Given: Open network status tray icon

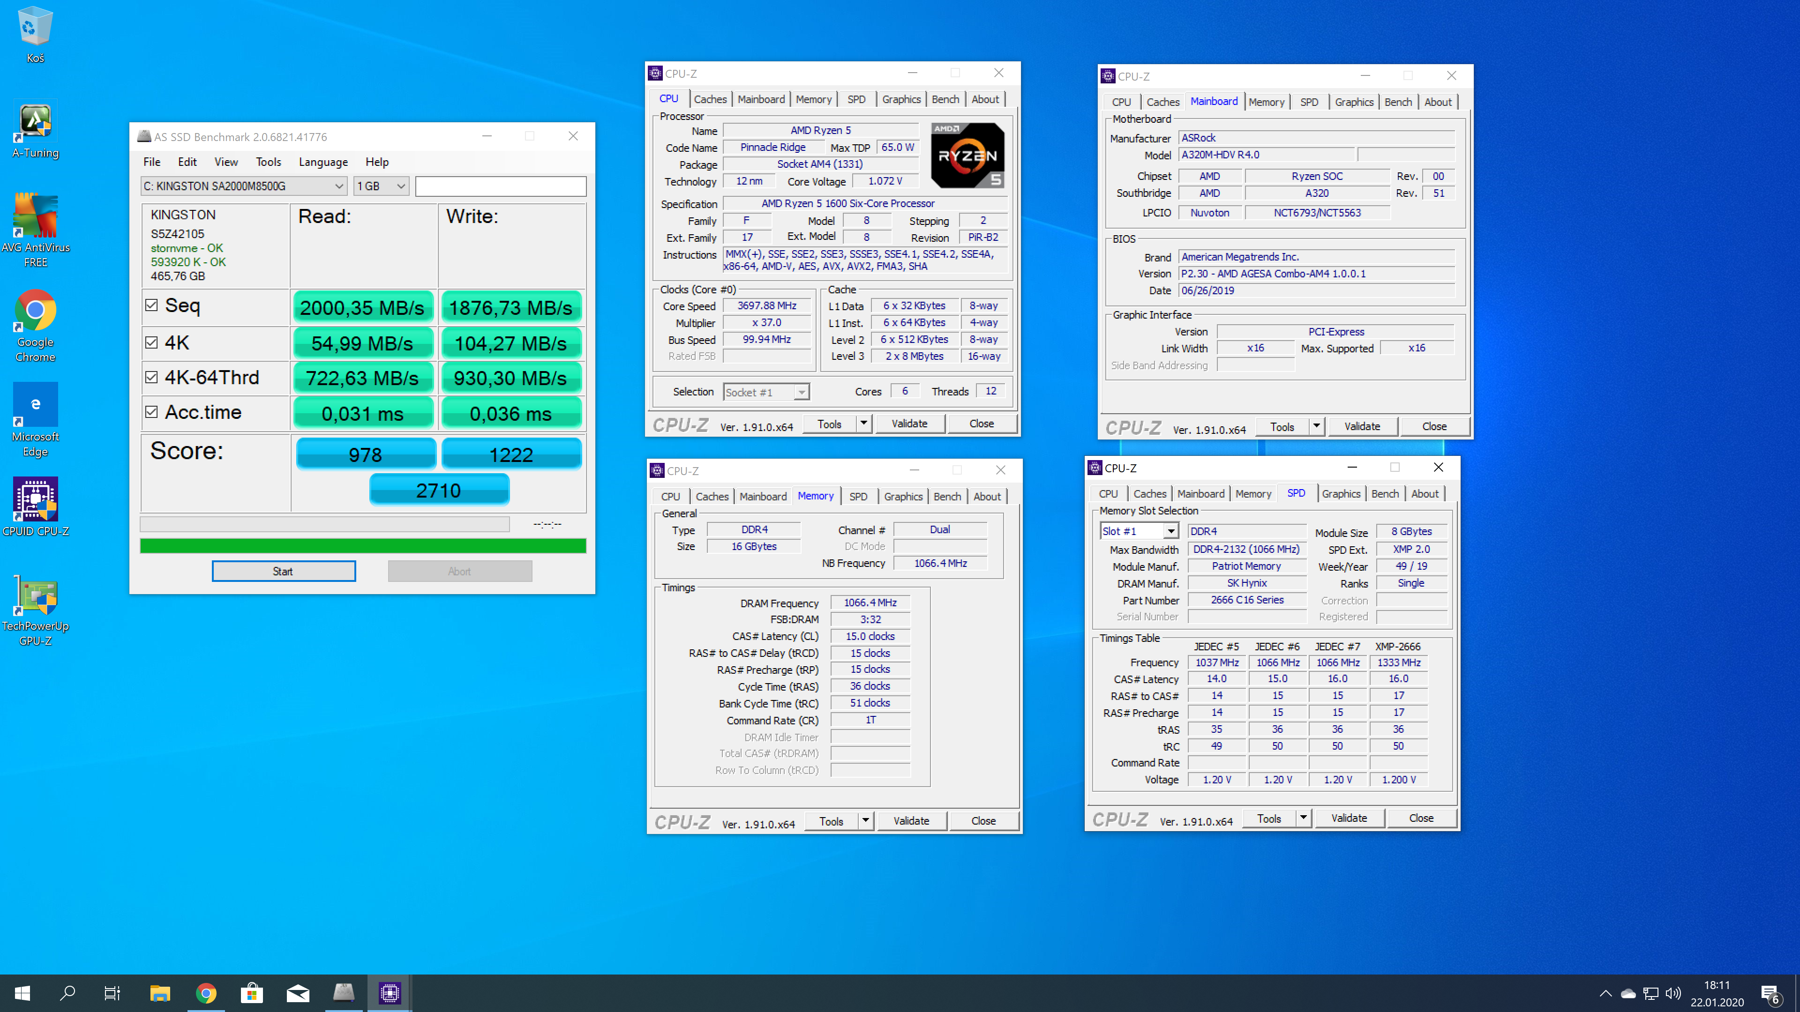Looking at the screenshot, I should 1651,993.
